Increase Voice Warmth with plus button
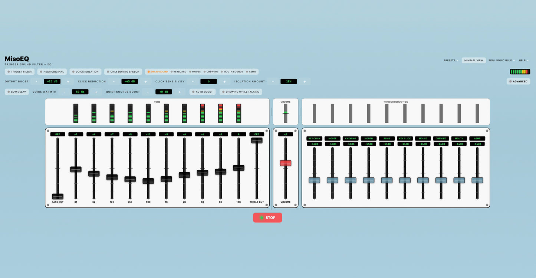The image size is (536, 278). click(96, 92)
